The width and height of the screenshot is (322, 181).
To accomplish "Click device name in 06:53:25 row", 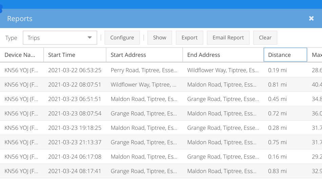I will pyautogui.click(x=21, y=70).
